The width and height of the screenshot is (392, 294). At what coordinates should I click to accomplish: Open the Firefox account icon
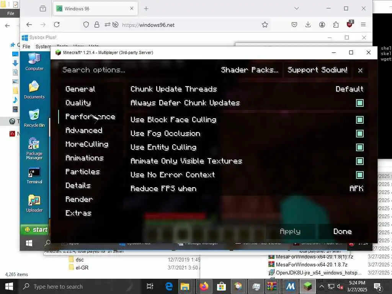coord(322,24)
